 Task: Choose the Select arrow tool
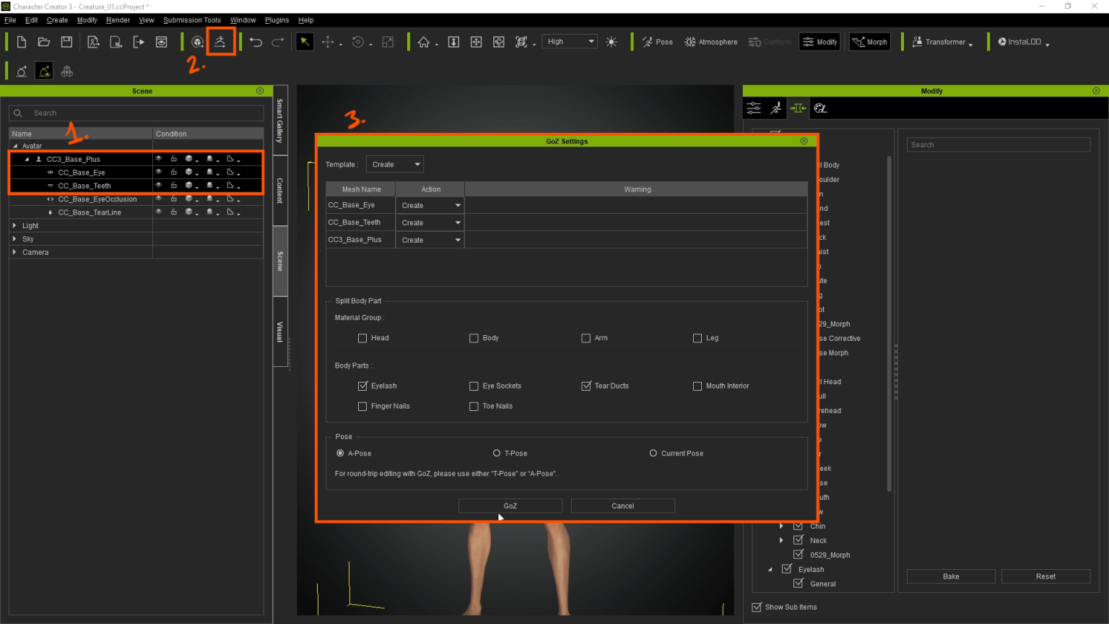[x=305, y=42]
